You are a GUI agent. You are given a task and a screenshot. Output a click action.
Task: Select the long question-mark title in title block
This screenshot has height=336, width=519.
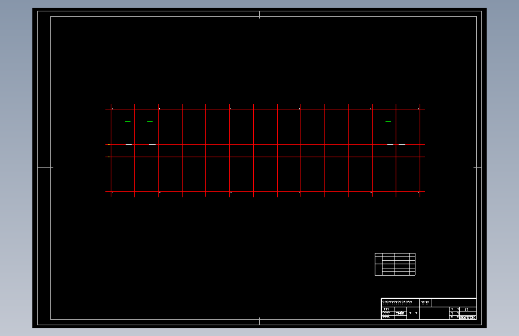397,303
